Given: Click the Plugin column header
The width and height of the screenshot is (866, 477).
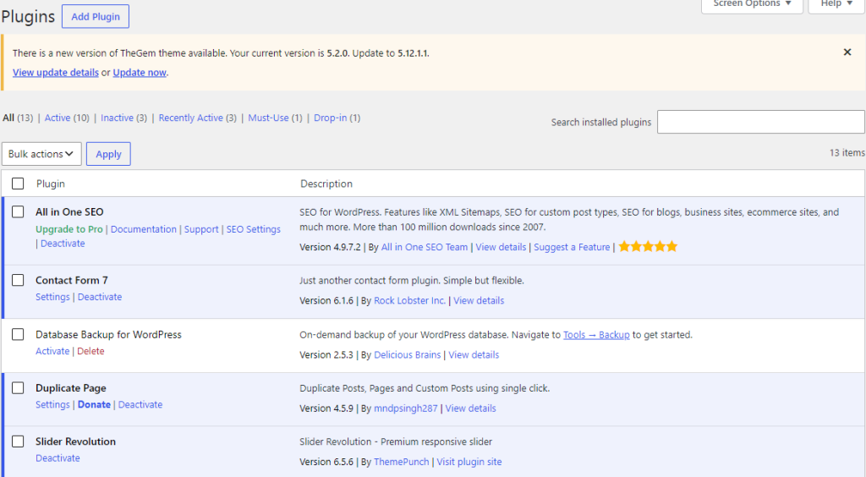Looking at the screenshot, I should tap(50, 184).
